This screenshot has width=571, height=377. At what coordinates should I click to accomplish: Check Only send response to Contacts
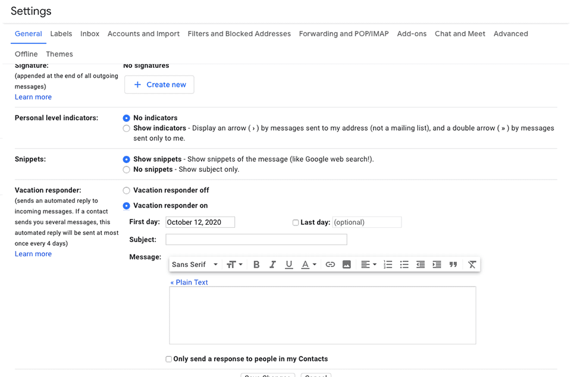169,359
